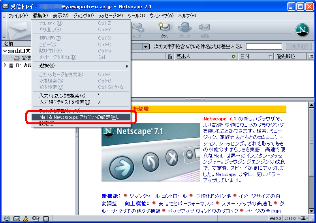This screenshot has width=316, height=223.
Task: Click the クリア(C) button
Action: pyautogui.click(x=299, y=47)
